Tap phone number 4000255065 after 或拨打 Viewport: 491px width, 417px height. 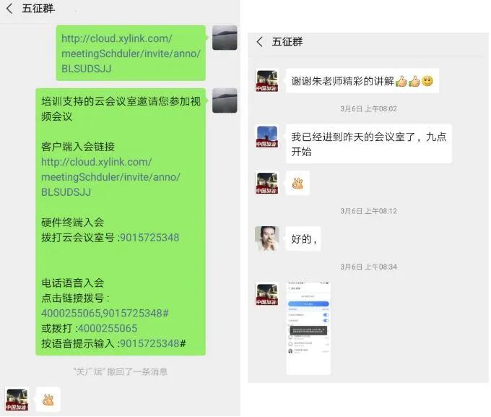[x=108, y=328]
